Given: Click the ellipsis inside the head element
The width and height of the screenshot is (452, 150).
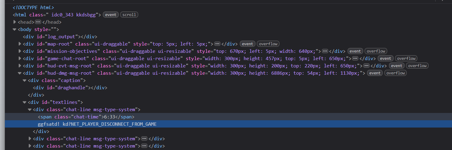Looking at the screenshot, I should tap(38, 22).
